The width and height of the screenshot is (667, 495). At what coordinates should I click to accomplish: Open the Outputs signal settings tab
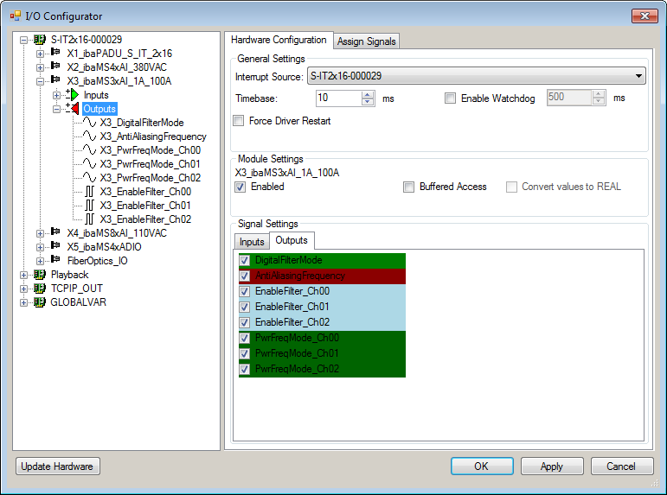(292, 240)
